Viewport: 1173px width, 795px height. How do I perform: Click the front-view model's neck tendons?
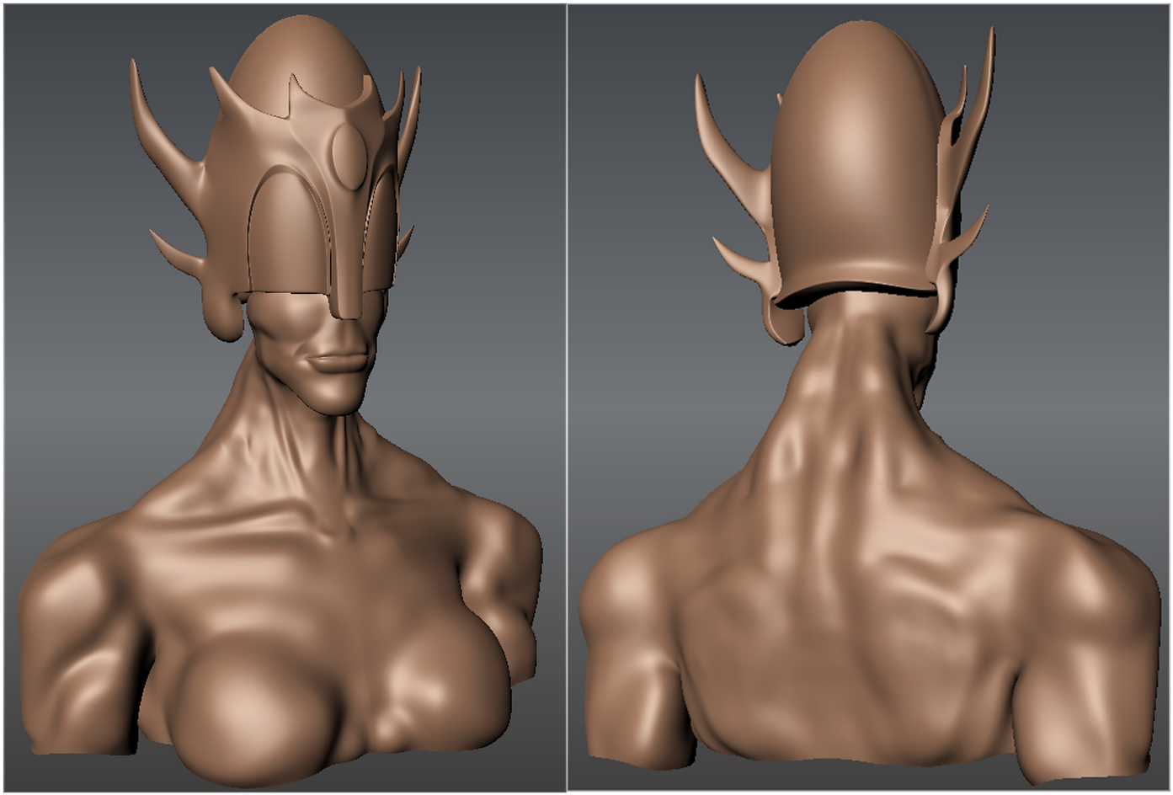[278, 438]
